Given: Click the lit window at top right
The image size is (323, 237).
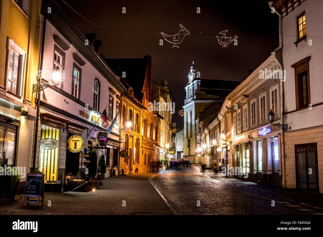Looking at the screenshot, I should coord(301,26).
